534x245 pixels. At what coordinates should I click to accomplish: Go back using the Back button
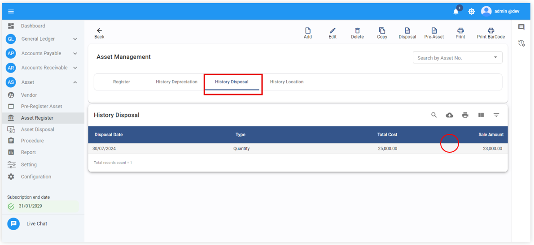pyautogui.click(x=99, y=33)
